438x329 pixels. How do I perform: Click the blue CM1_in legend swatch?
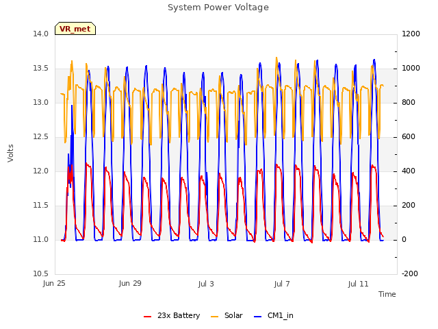point(257,317)
